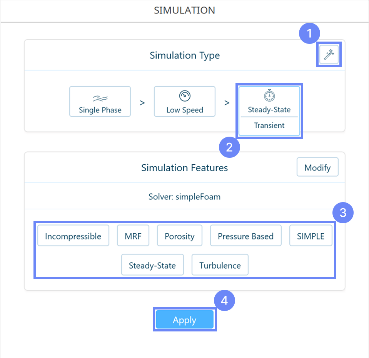Open the Modify simulation features button
369x358 pixels.
pyautogui.click(x=317, y=167)
